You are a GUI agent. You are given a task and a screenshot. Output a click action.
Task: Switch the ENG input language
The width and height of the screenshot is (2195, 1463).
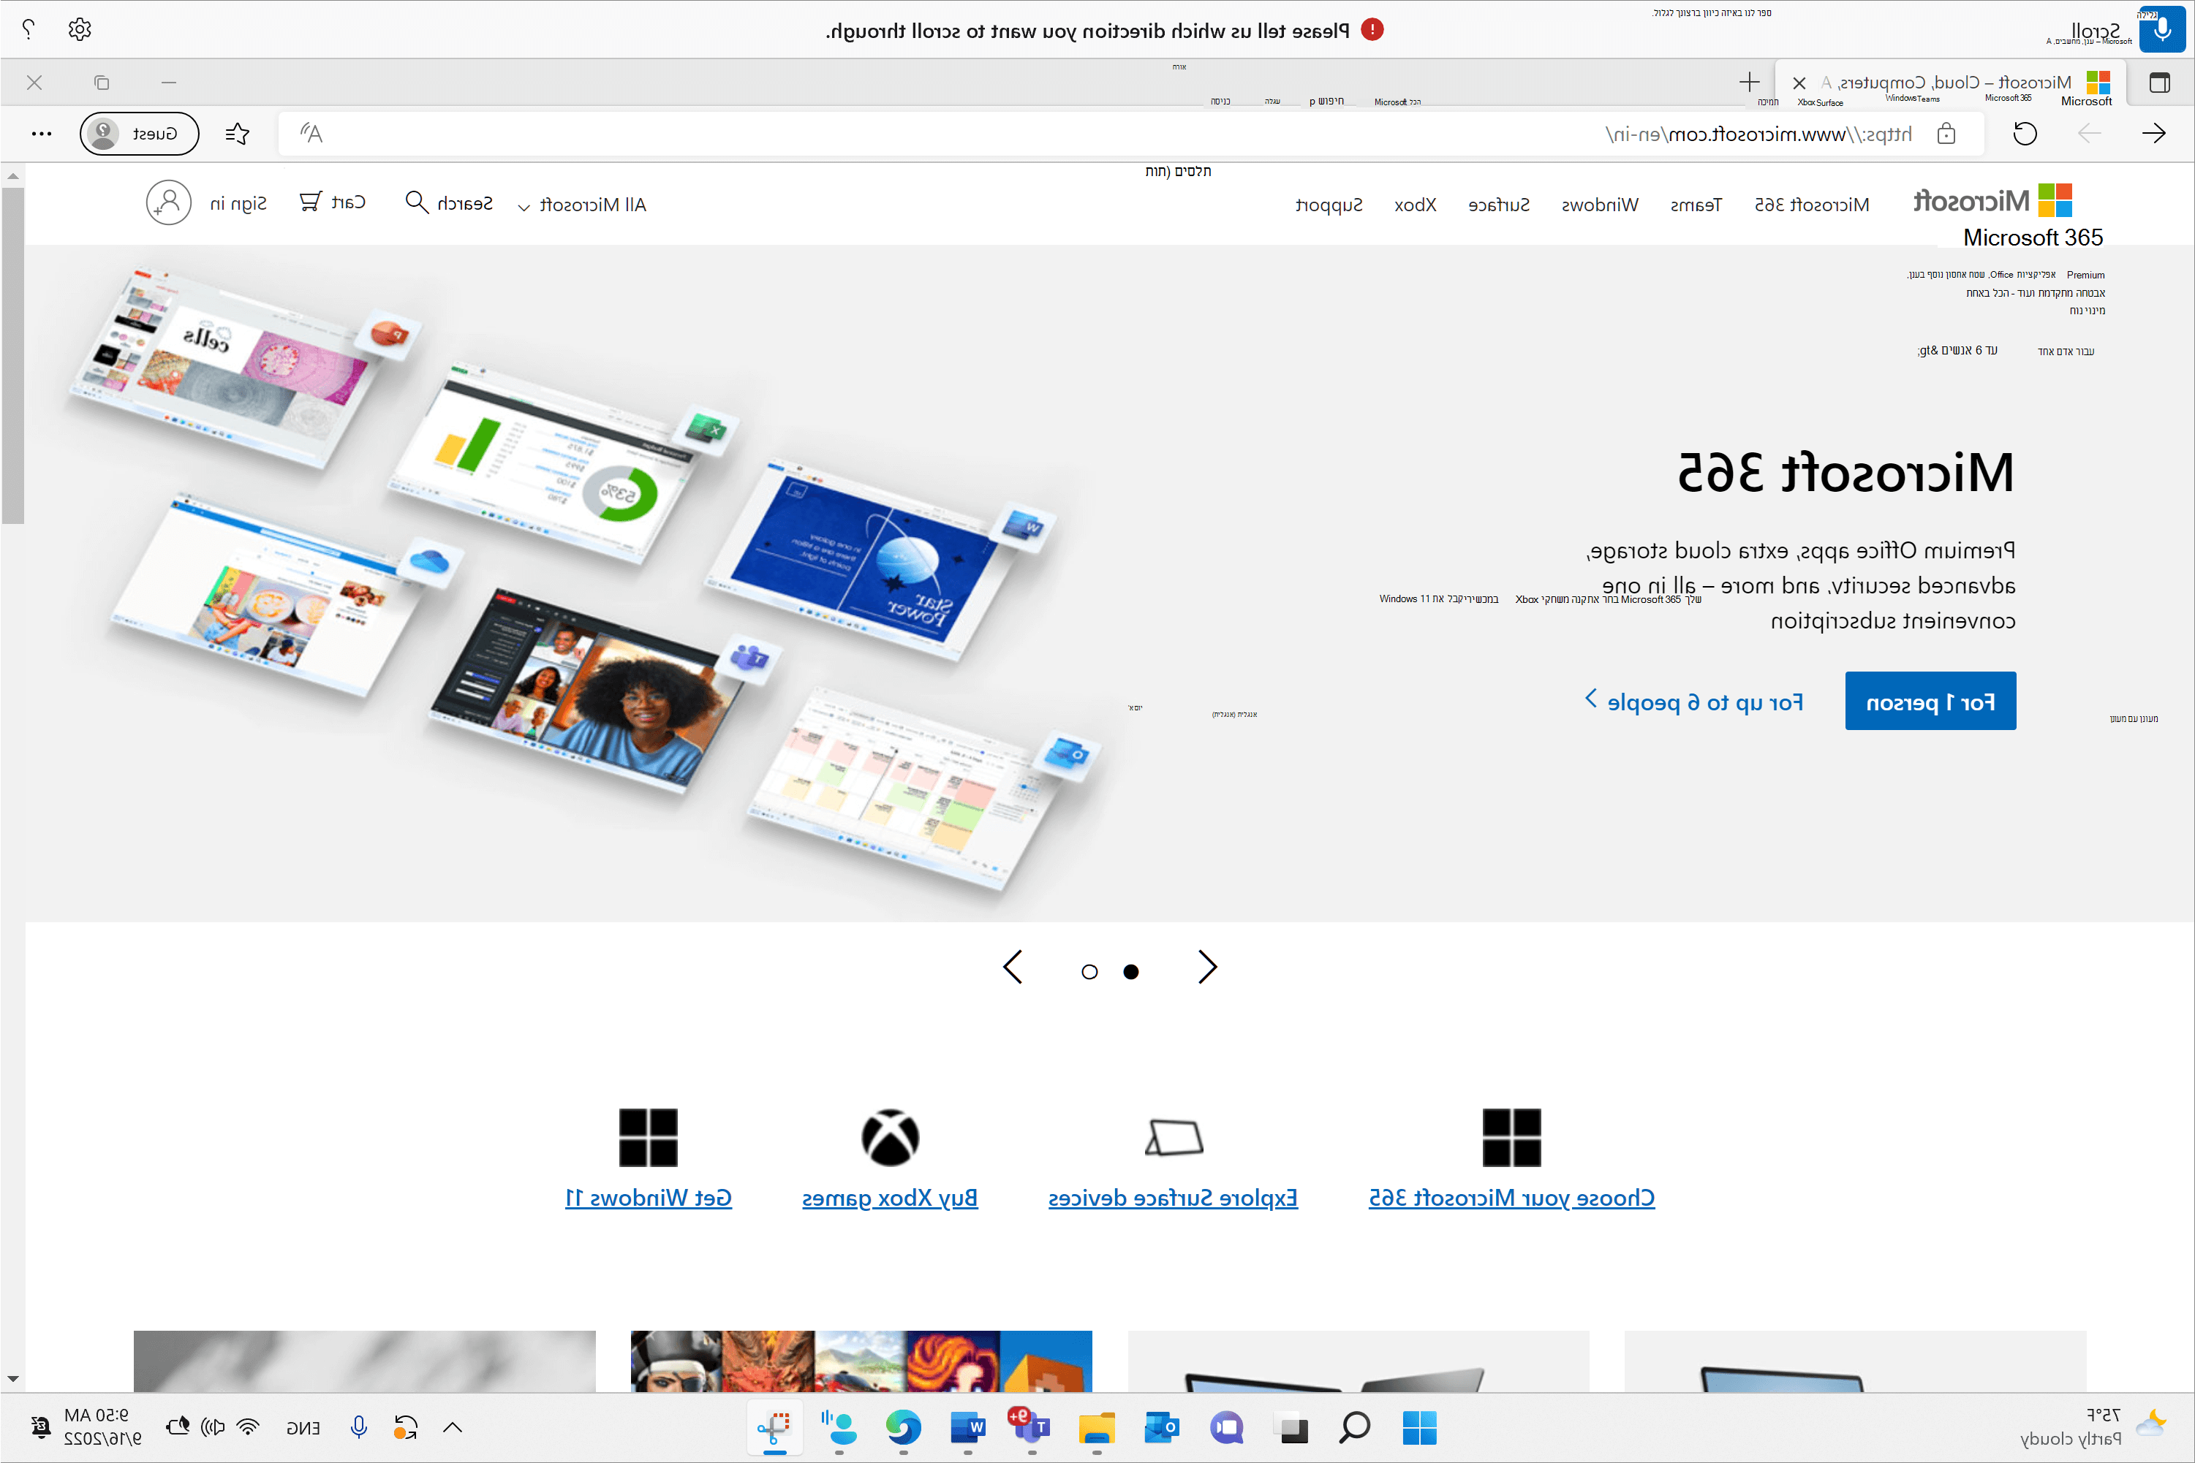coord(303,1427)
